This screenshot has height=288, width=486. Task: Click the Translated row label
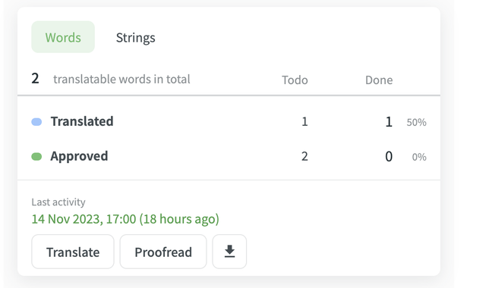pyautogui.click(x=82, y=121)
